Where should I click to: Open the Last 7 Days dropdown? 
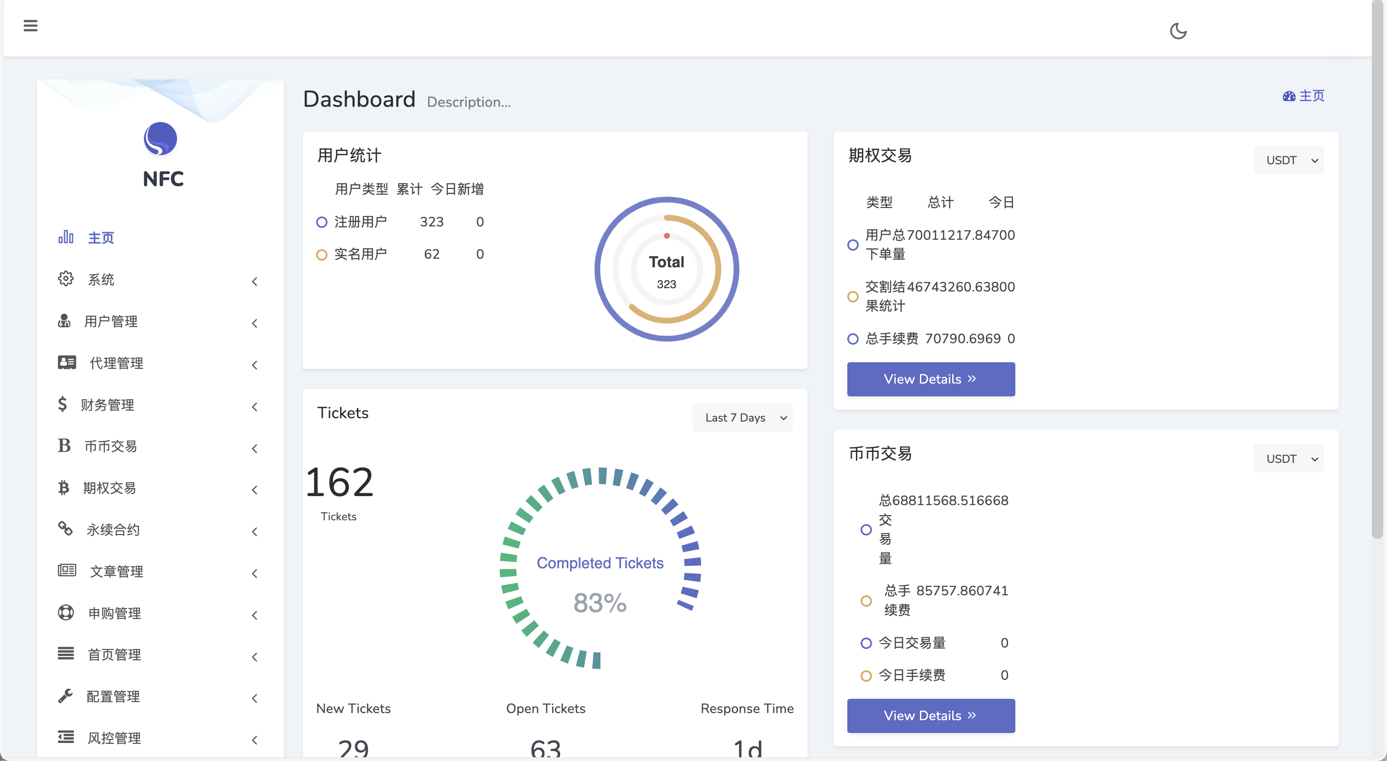742,417
